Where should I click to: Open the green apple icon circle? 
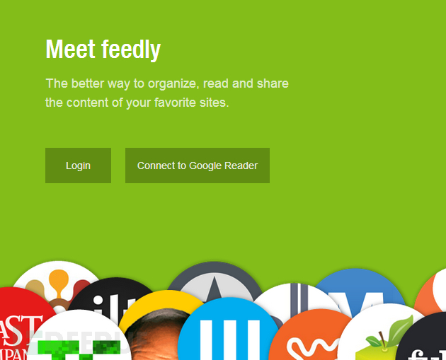379,331
